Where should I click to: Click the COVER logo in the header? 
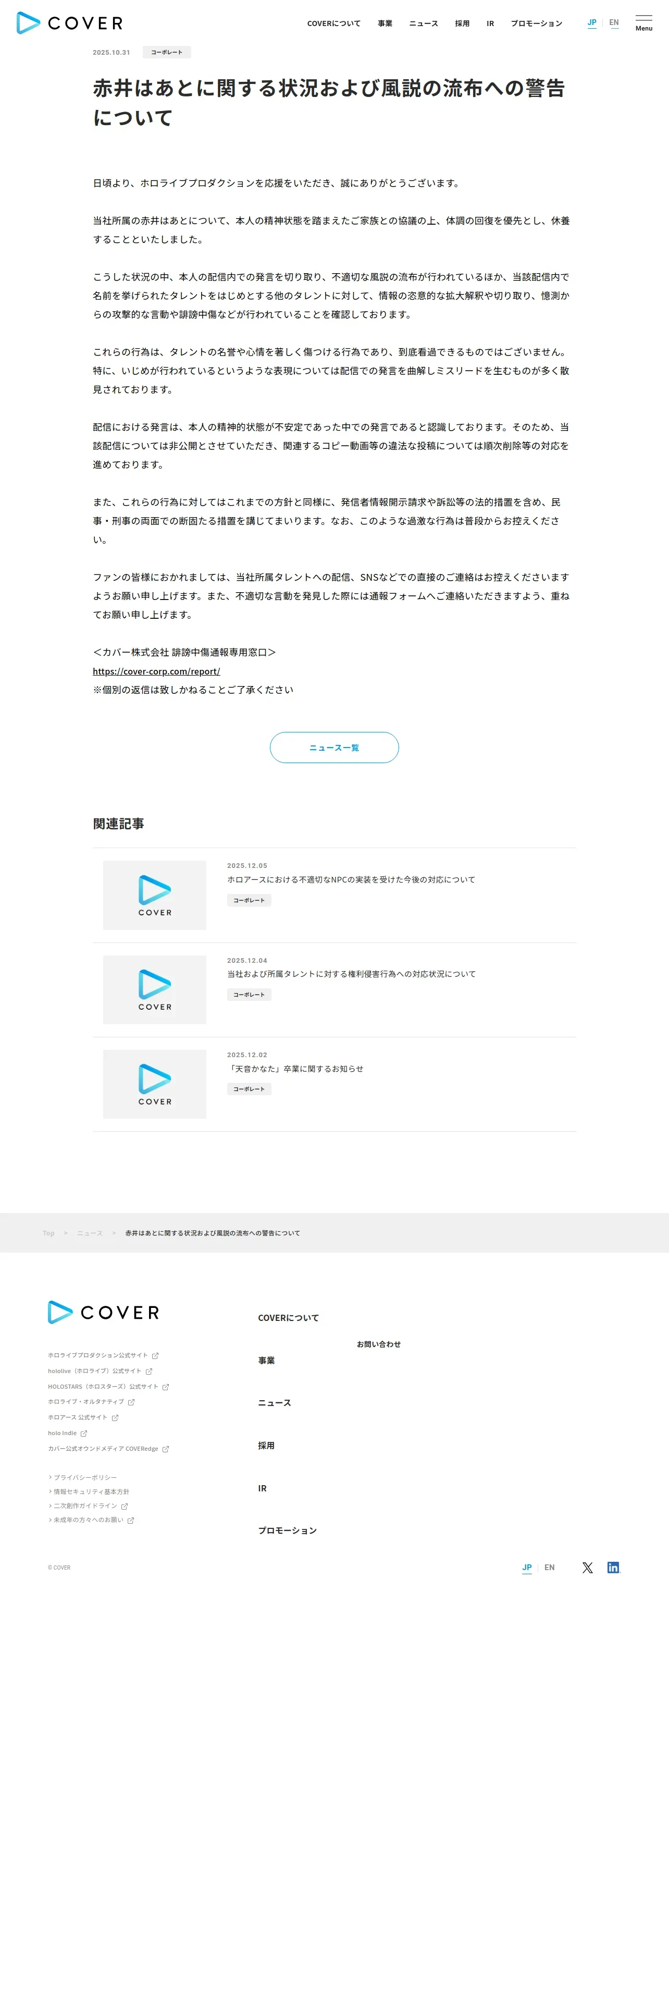(x=69, y=22)
